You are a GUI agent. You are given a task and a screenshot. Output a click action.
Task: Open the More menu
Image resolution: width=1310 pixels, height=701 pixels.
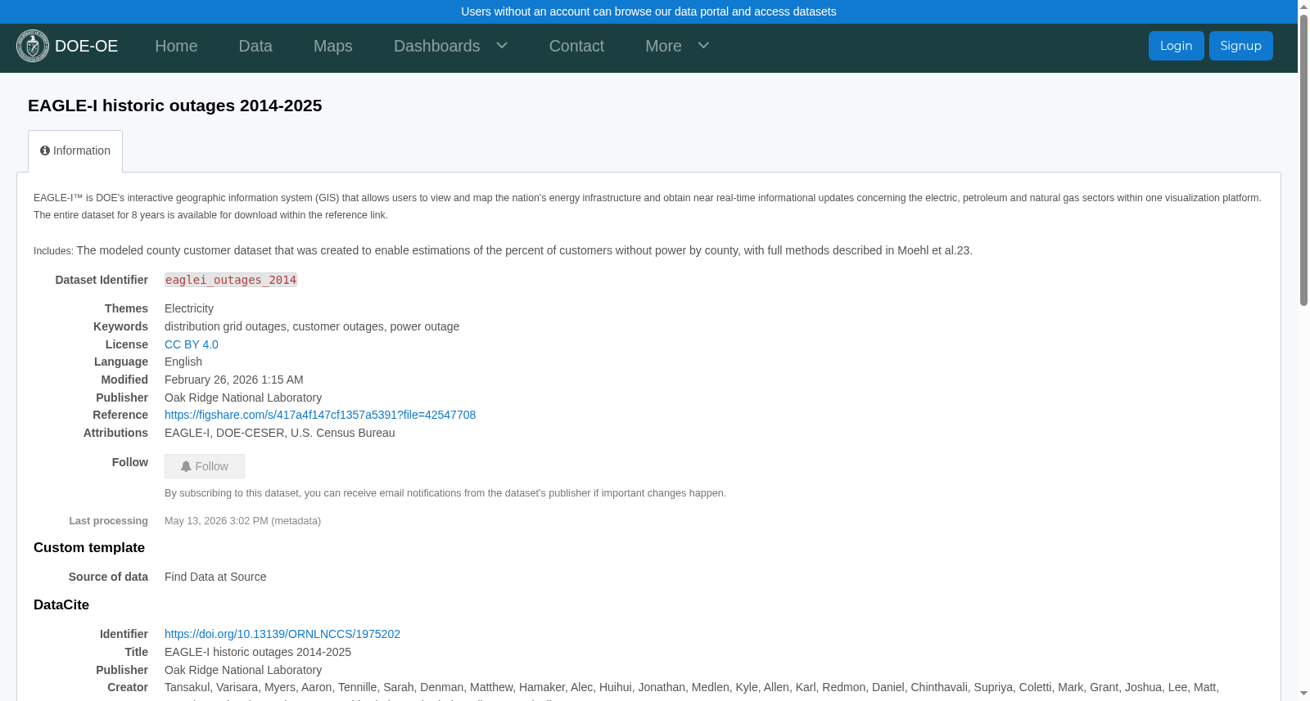(x=663, y=46)
